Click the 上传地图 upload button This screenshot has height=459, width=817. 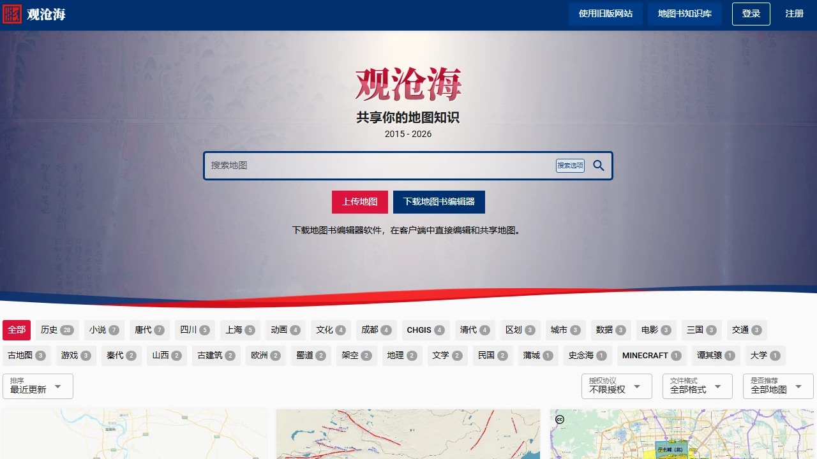coord(359,202)
